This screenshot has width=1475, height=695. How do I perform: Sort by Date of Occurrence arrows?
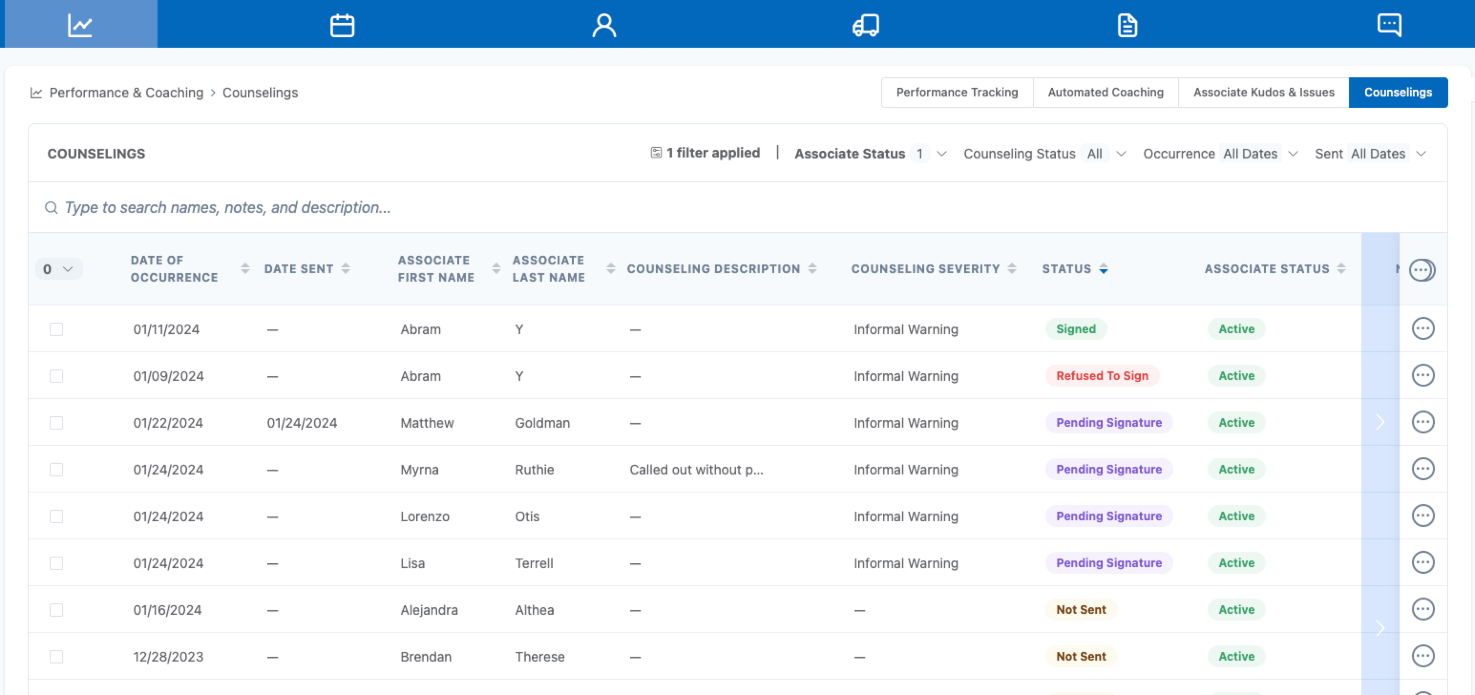point(245,268)
